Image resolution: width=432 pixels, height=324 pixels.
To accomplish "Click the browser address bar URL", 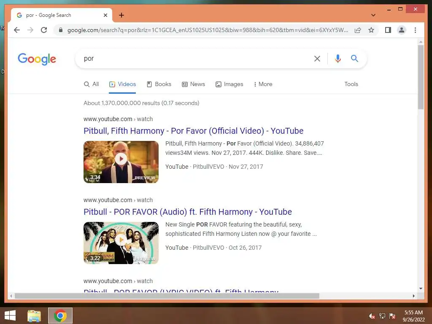I will coord(208,30).
